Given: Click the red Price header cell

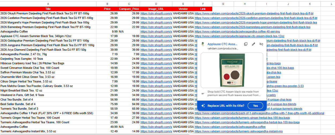Looking at the screenshot, I should (107, 9).
